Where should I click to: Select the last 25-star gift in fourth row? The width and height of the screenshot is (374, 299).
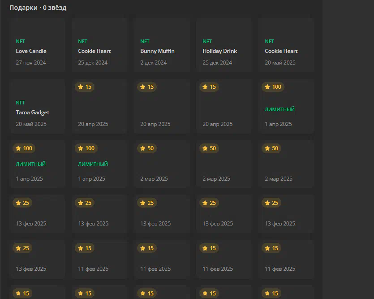tap(287, 214)
